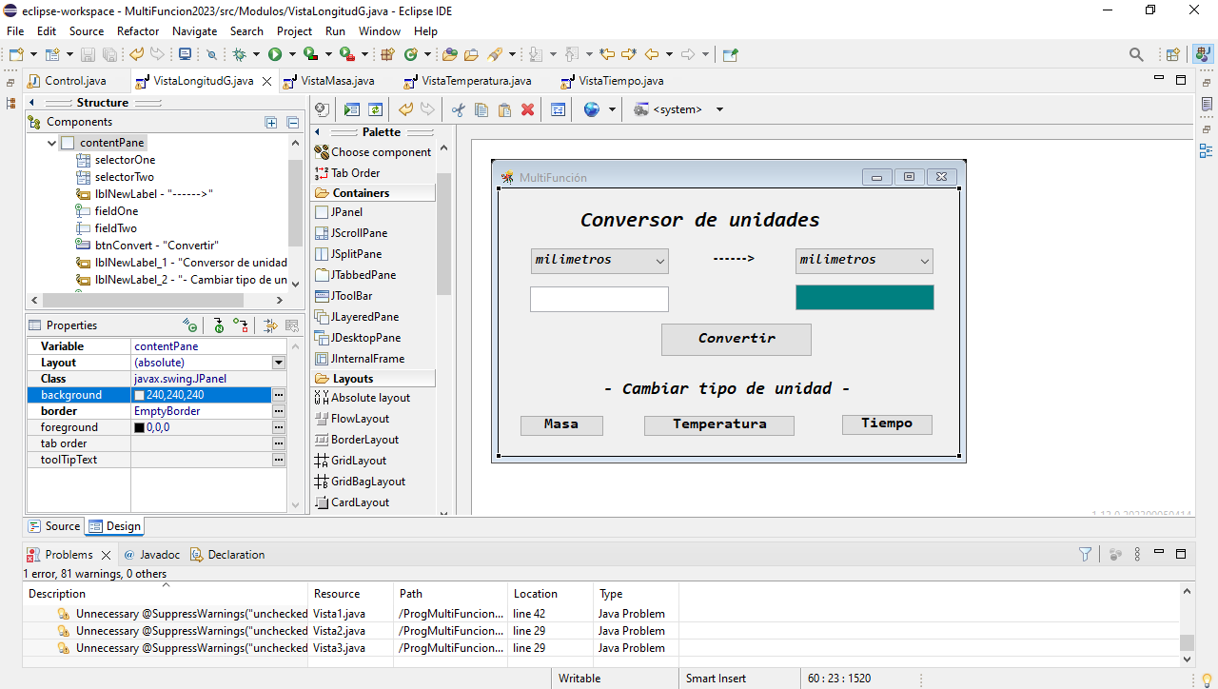
Task: Click the border property ellipsis button
Action: click(x=279, y=411)
